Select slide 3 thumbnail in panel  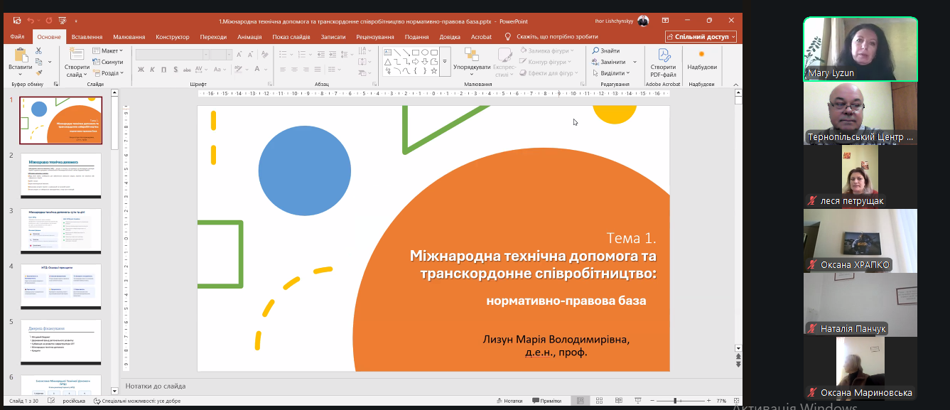click(x=60, y=231)
